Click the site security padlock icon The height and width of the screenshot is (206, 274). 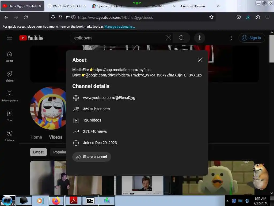(x=60, y=17)
